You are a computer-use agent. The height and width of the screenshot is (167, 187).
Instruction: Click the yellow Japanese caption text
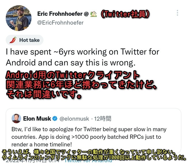(x=93, y=155)
